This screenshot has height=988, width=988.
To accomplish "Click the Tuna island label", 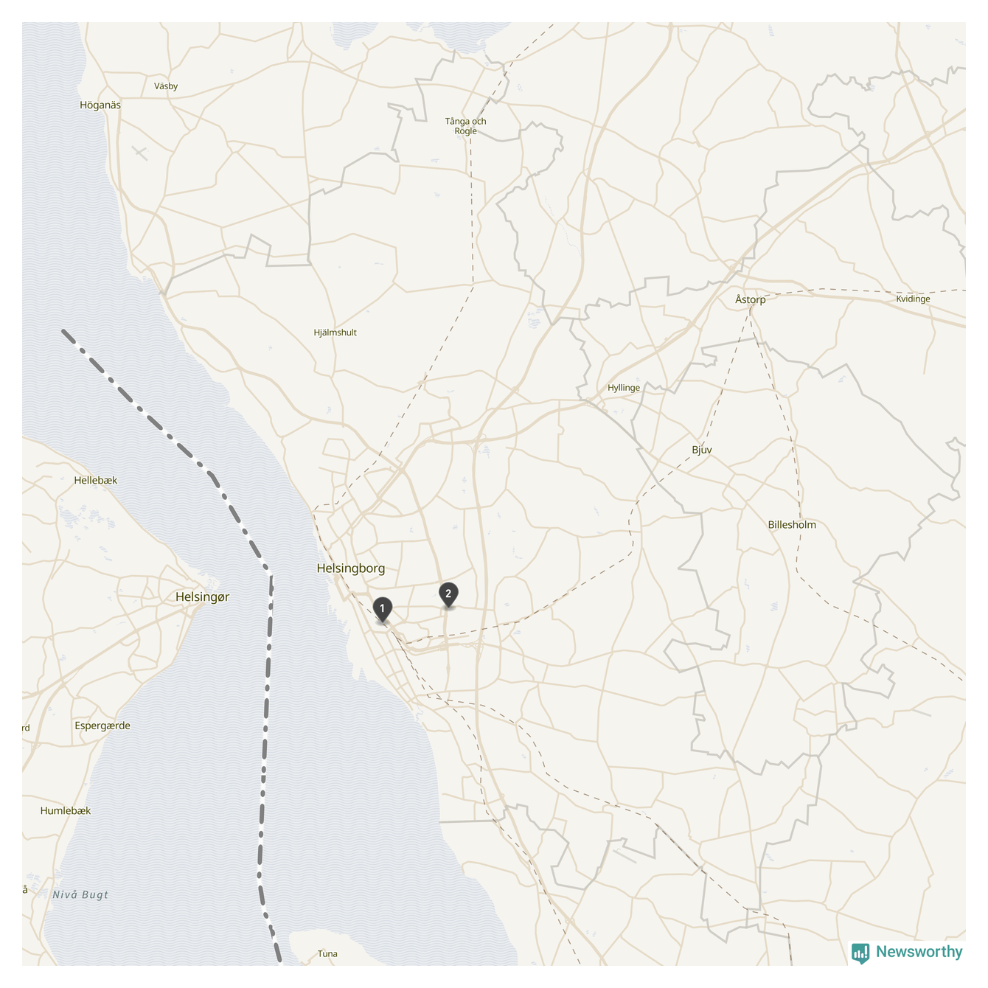I will point(327,954).
